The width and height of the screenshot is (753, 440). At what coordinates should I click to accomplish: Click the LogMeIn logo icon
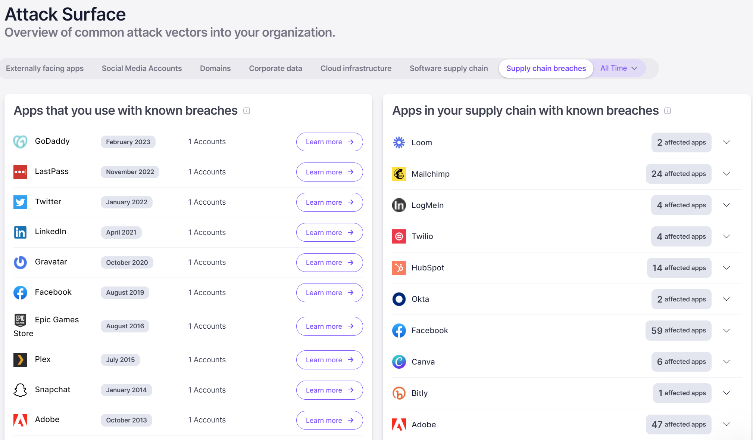[399, 205]
